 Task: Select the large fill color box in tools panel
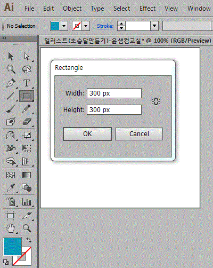click(x=12, y=247)
